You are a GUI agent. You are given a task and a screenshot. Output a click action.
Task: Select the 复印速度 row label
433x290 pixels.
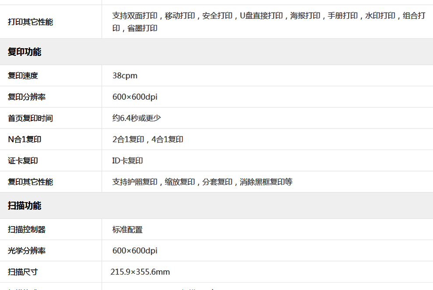click(23, 76)
